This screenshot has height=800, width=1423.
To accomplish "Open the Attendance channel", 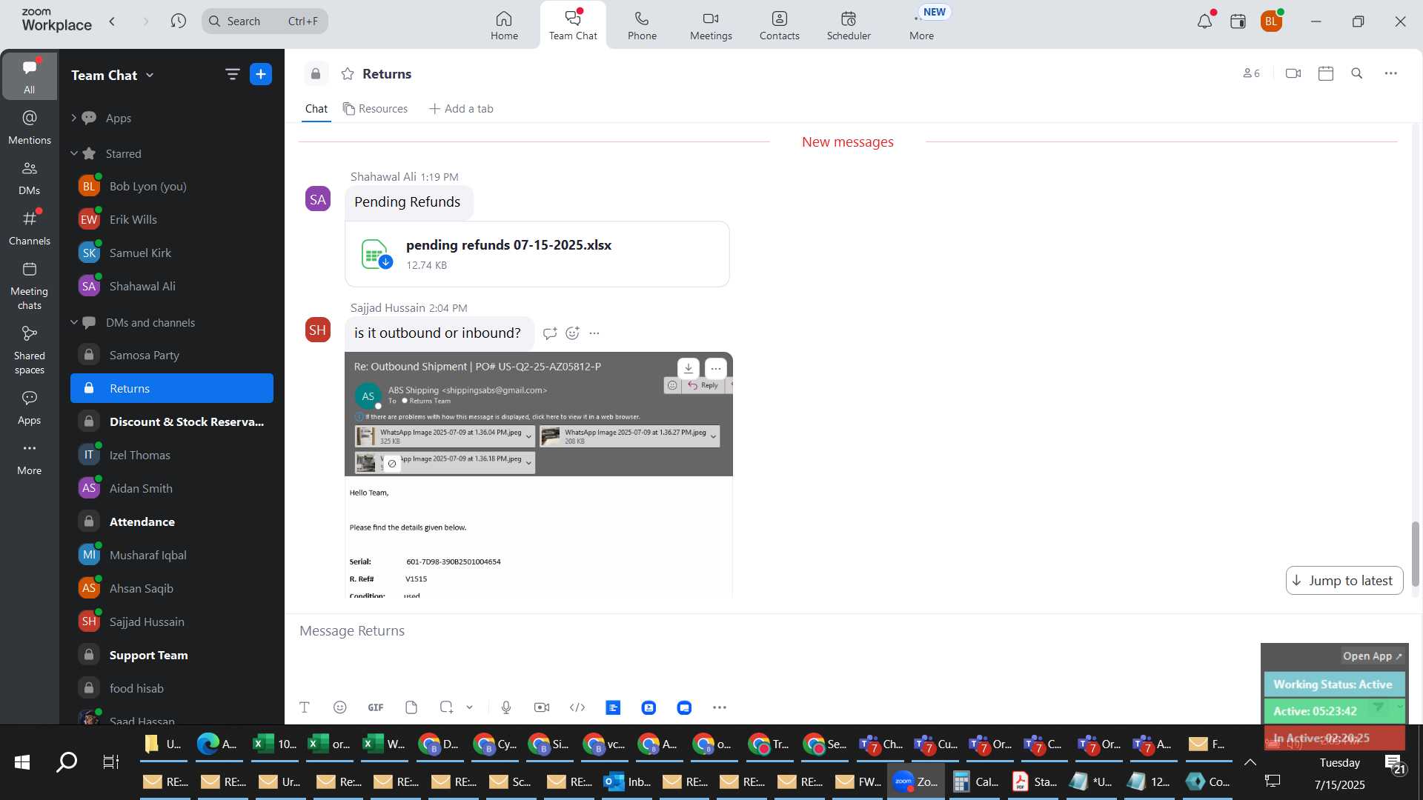I will point(172,521).
